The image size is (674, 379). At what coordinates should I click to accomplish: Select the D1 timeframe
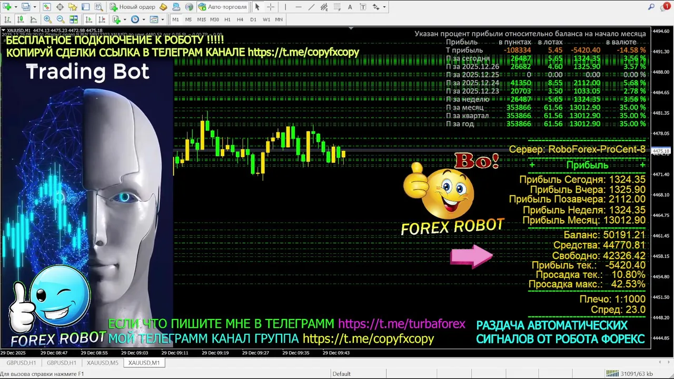pyautogui.click(x=253, y=19)
